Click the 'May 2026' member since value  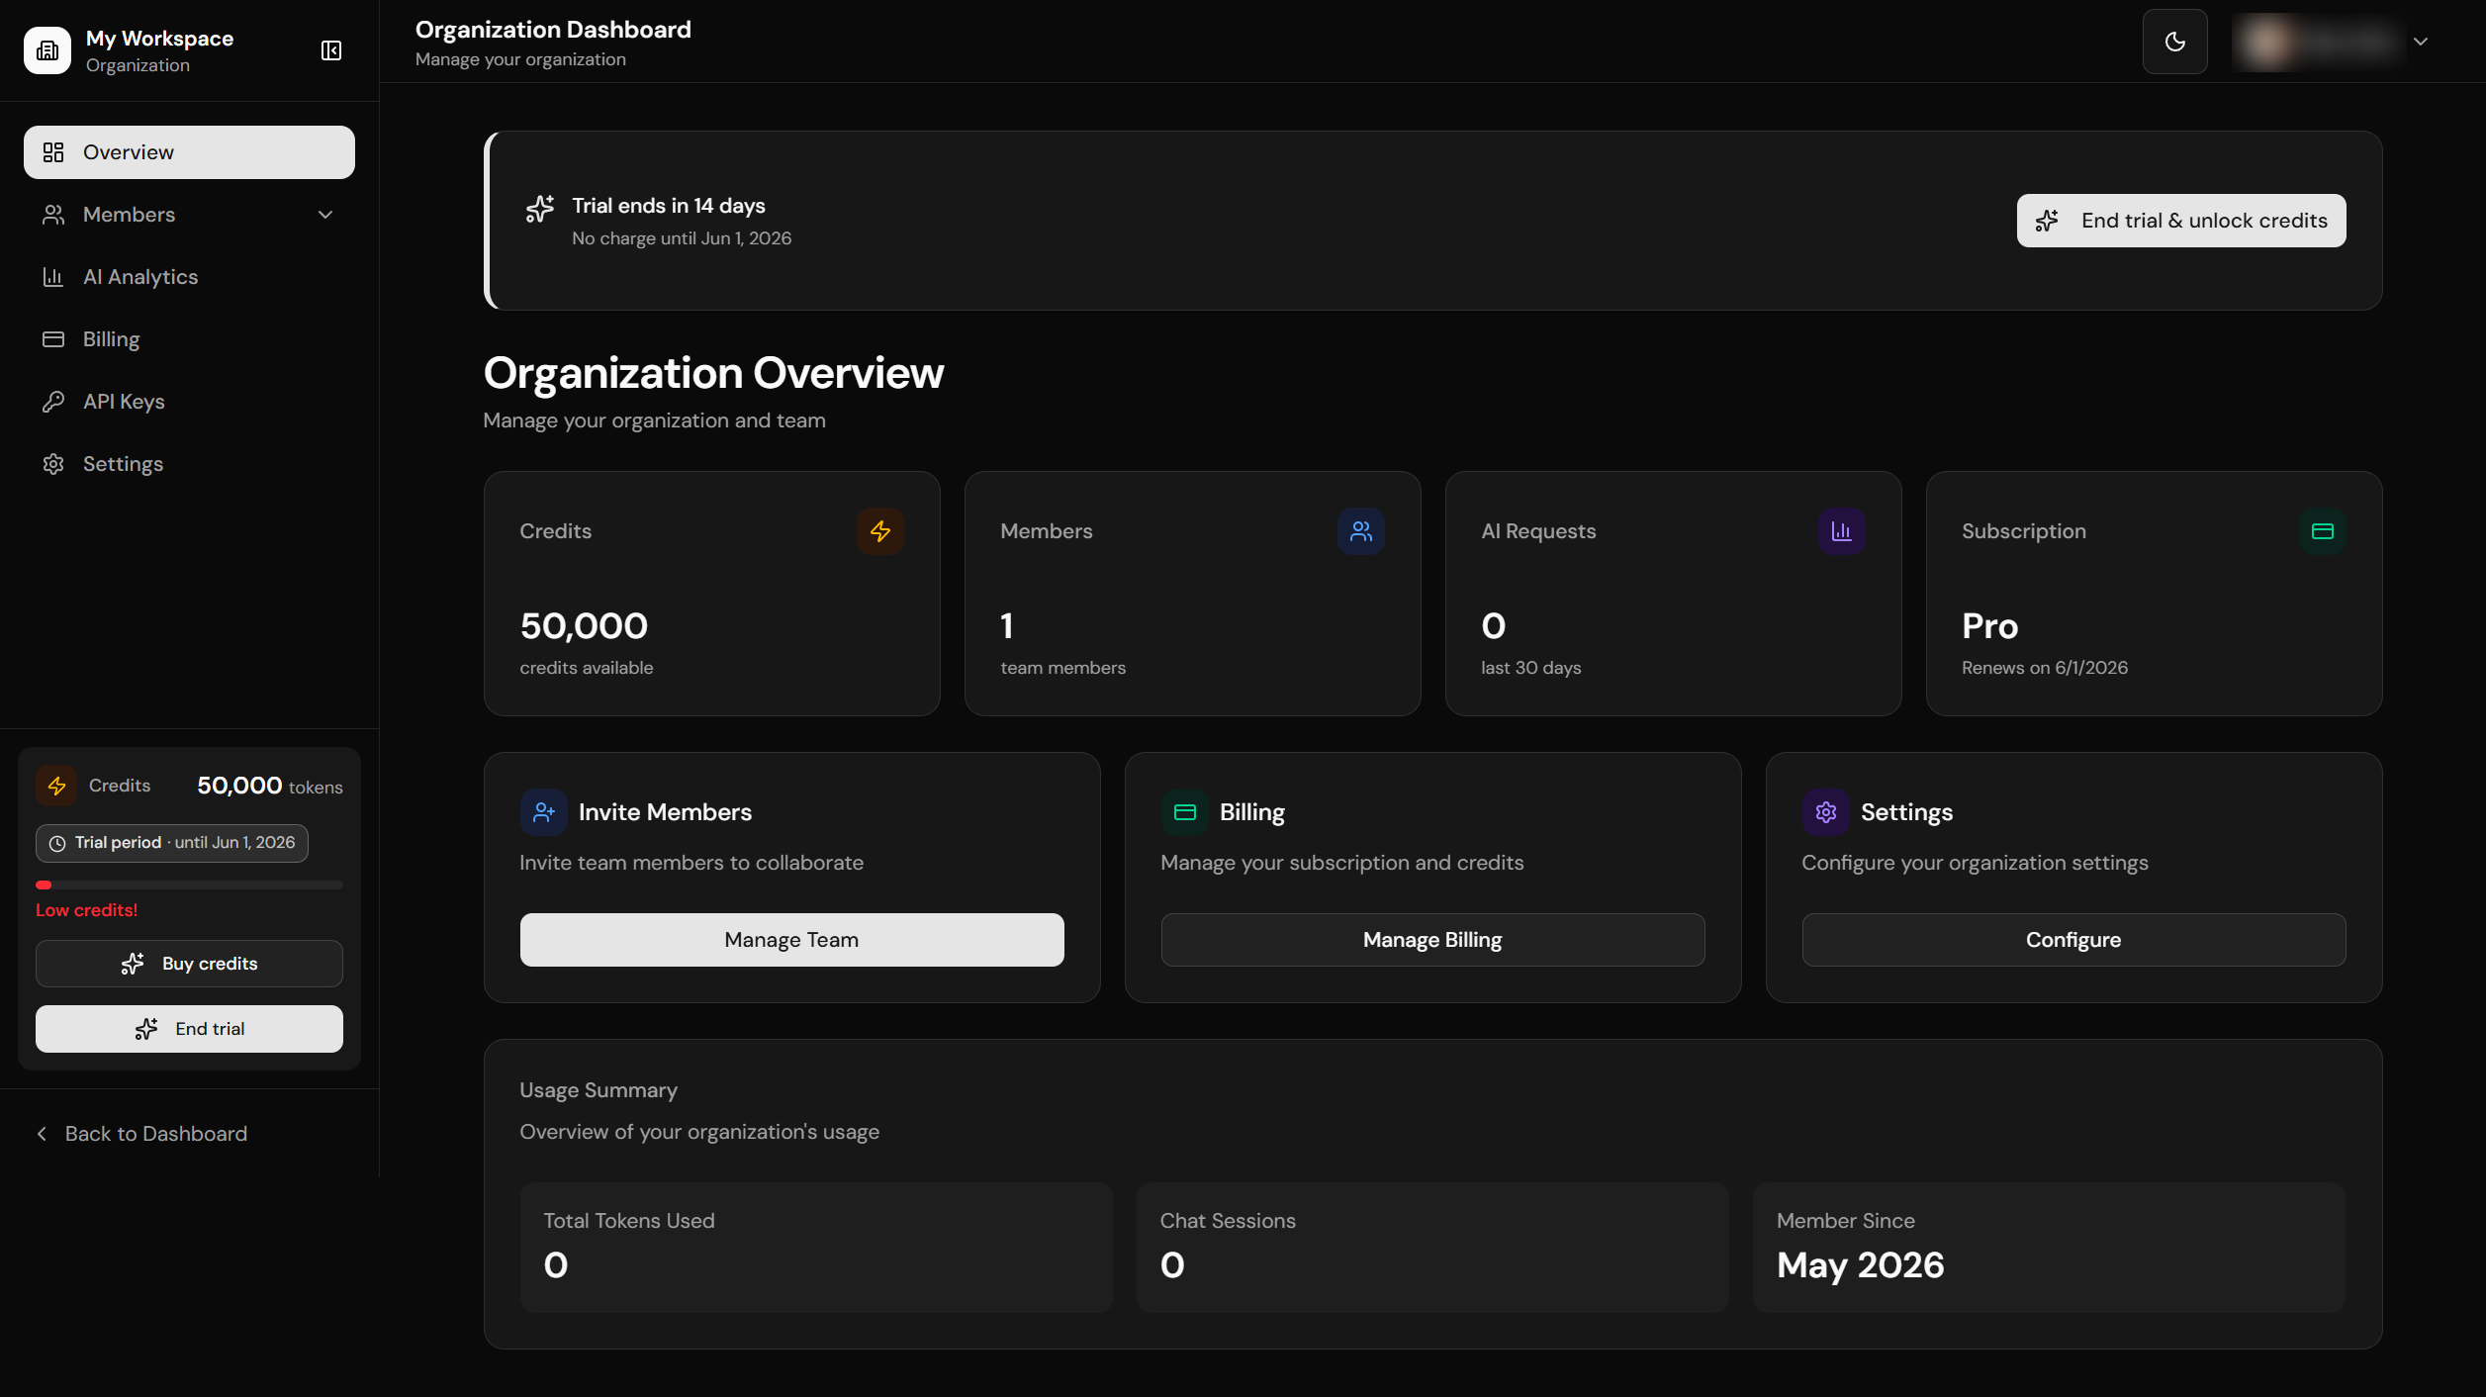1860,1265
